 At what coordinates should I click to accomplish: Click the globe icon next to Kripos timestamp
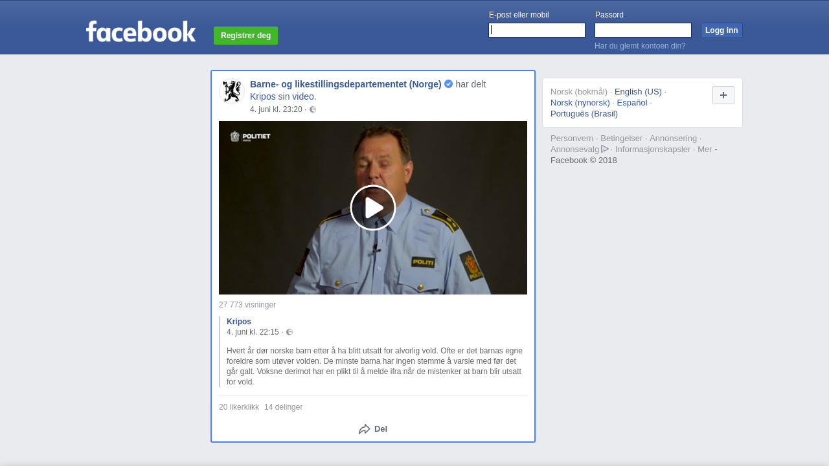(x=290, y=332)
